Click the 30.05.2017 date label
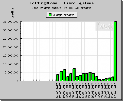Viewport: 123px width, 101px height. (x=64, y=91)
